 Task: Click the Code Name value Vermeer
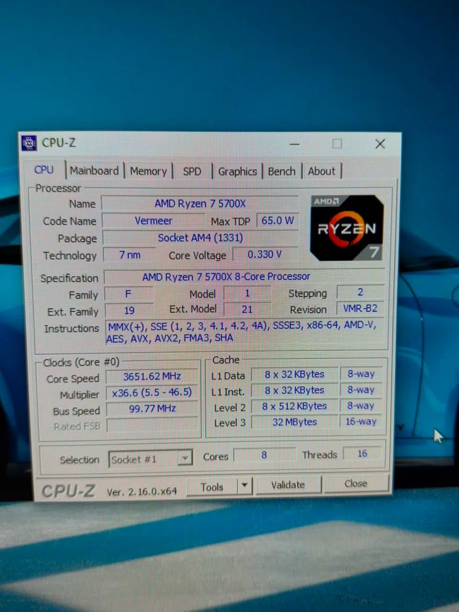point(153,221)
